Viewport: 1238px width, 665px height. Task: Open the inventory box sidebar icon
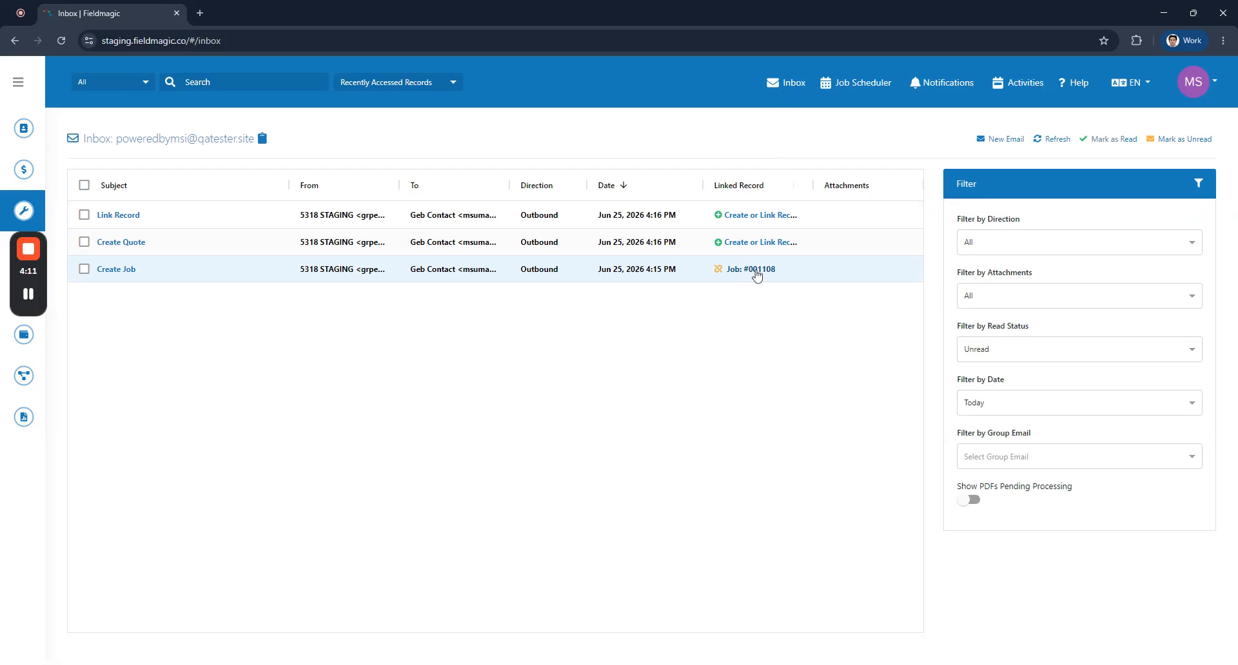click(x=24, y=334)
